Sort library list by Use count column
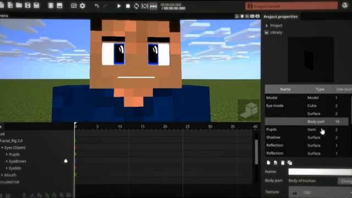352x198 pixels. coord(343,89)
